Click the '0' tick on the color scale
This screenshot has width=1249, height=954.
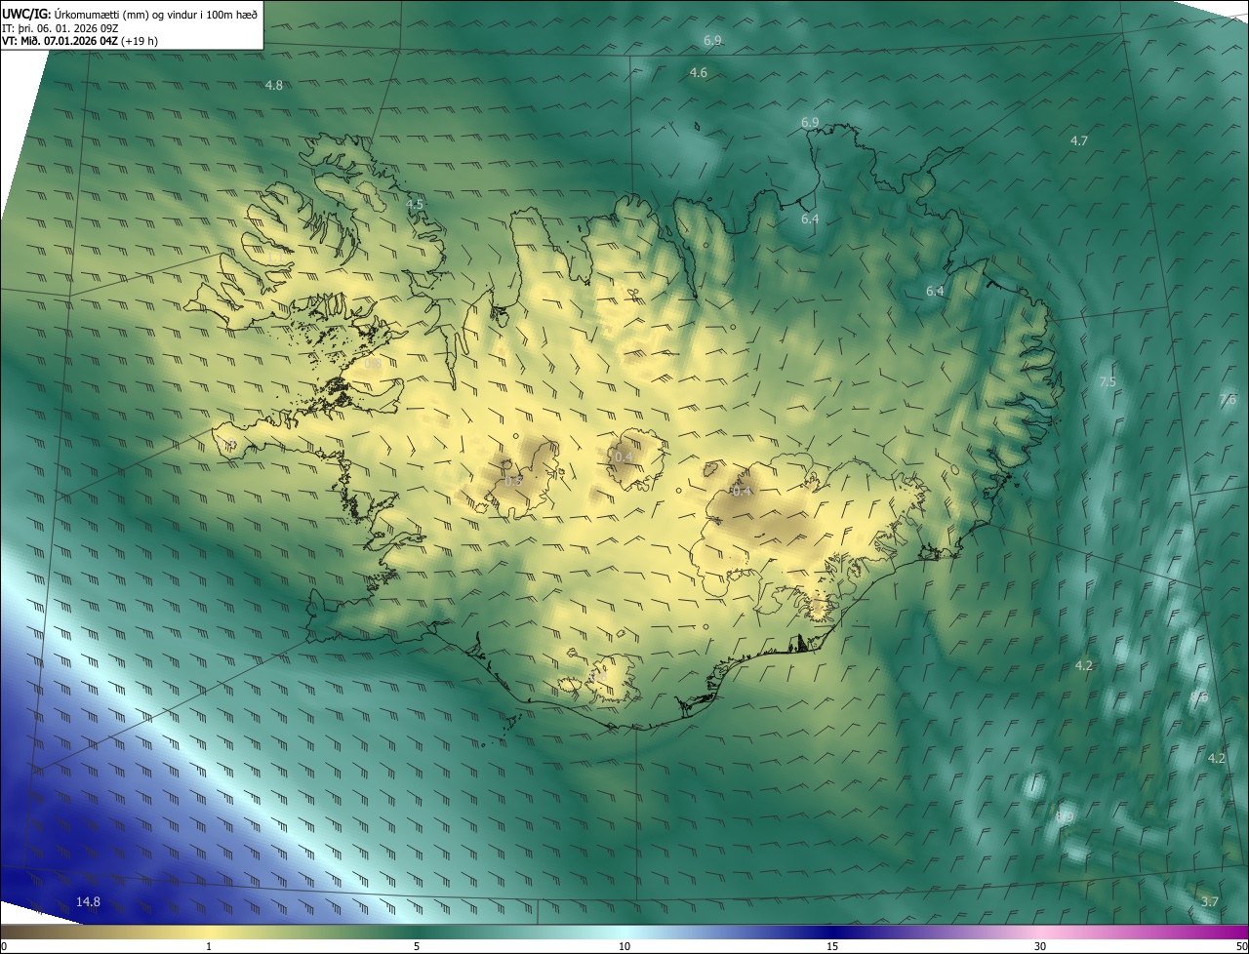[x=4, y=946]
